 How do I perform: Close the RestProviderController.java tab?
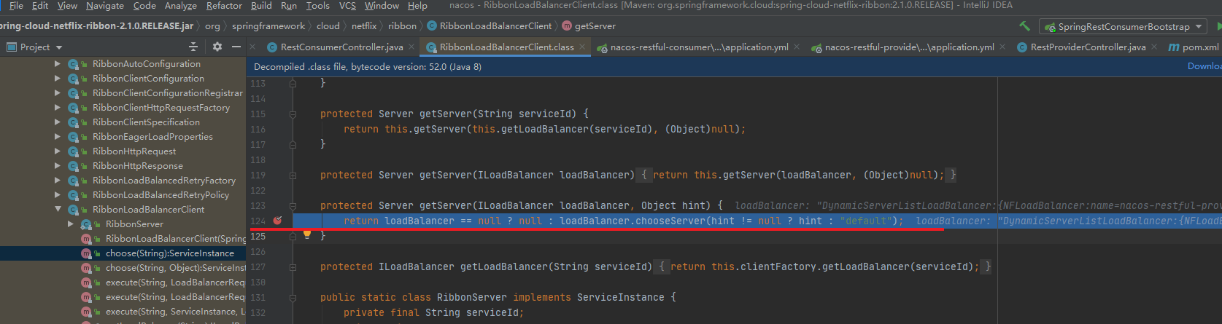click(x=1154, y=47)
